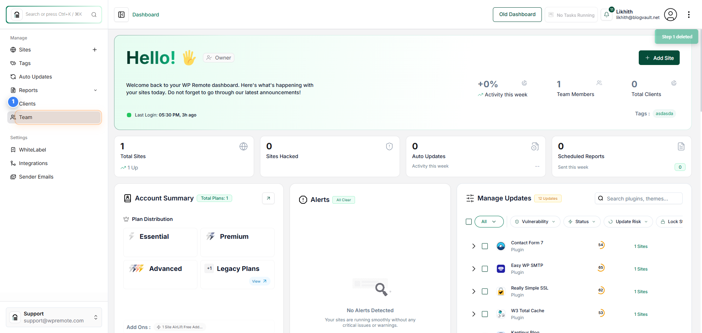Select the Tags icon in the sidebar
The image size is (702, 333).
point(13,63)
